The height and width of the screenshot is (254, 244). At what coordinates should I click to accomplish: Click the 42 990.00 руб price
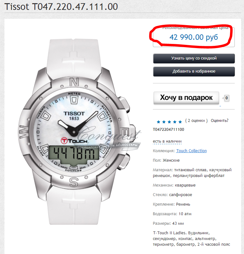tap(194, 37)
